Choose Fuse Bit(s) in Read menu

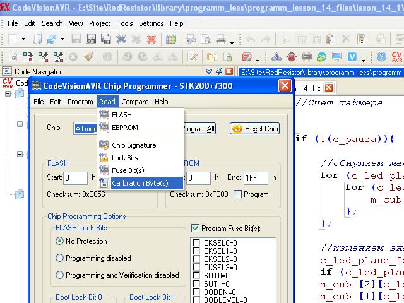tap(140, 170)
